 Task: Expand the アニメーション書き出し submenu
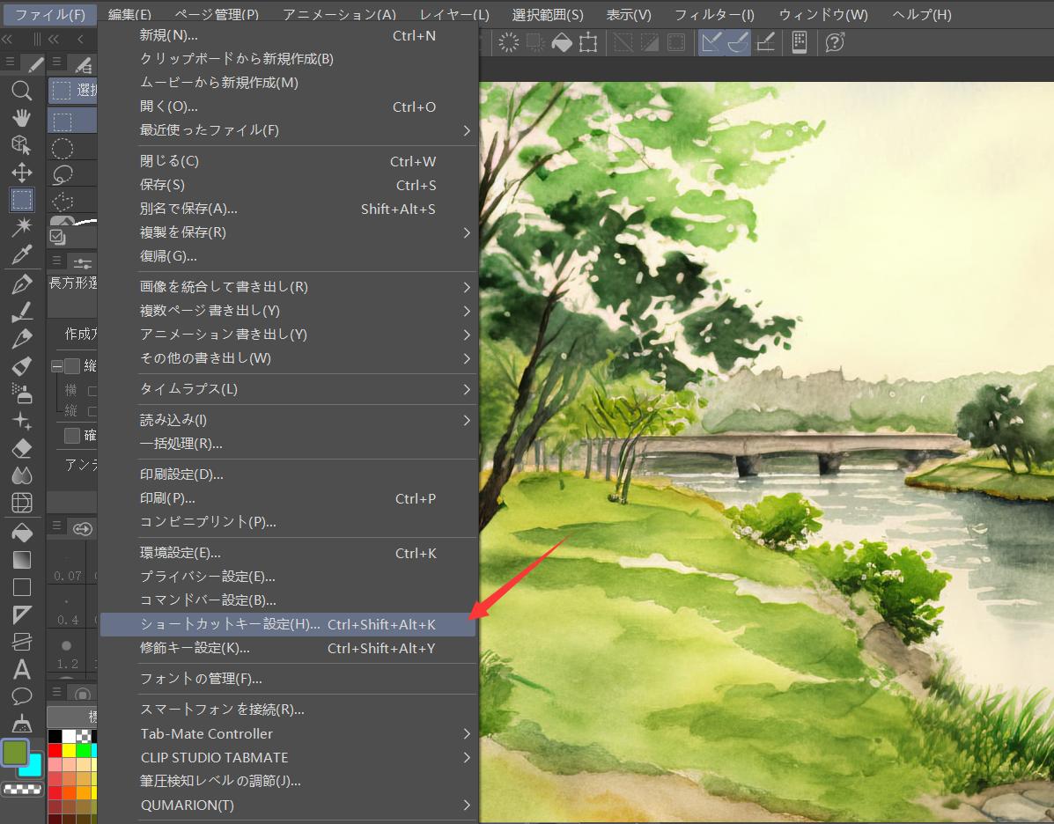[x=288, y=335]
